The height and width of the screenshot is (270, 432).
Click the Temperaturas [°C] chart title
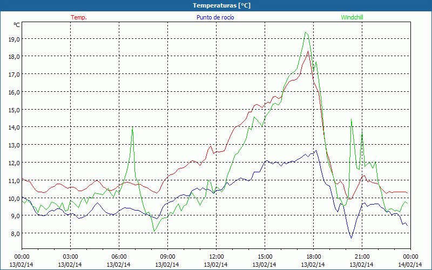pyautogui.click(x=221, y=5)
